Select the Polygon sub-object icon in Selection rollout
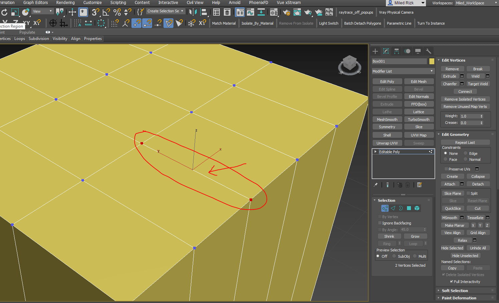The height and width of the screenshot is (303, 499). pyautogui.click(x=409, y=208)
